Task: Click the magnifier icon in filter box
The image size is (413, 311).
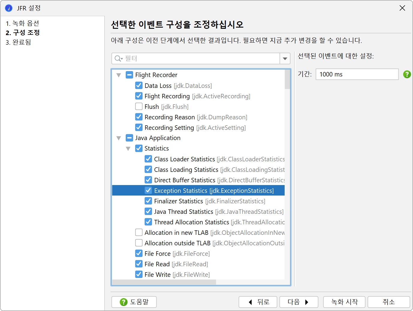Action: point(118,58)
